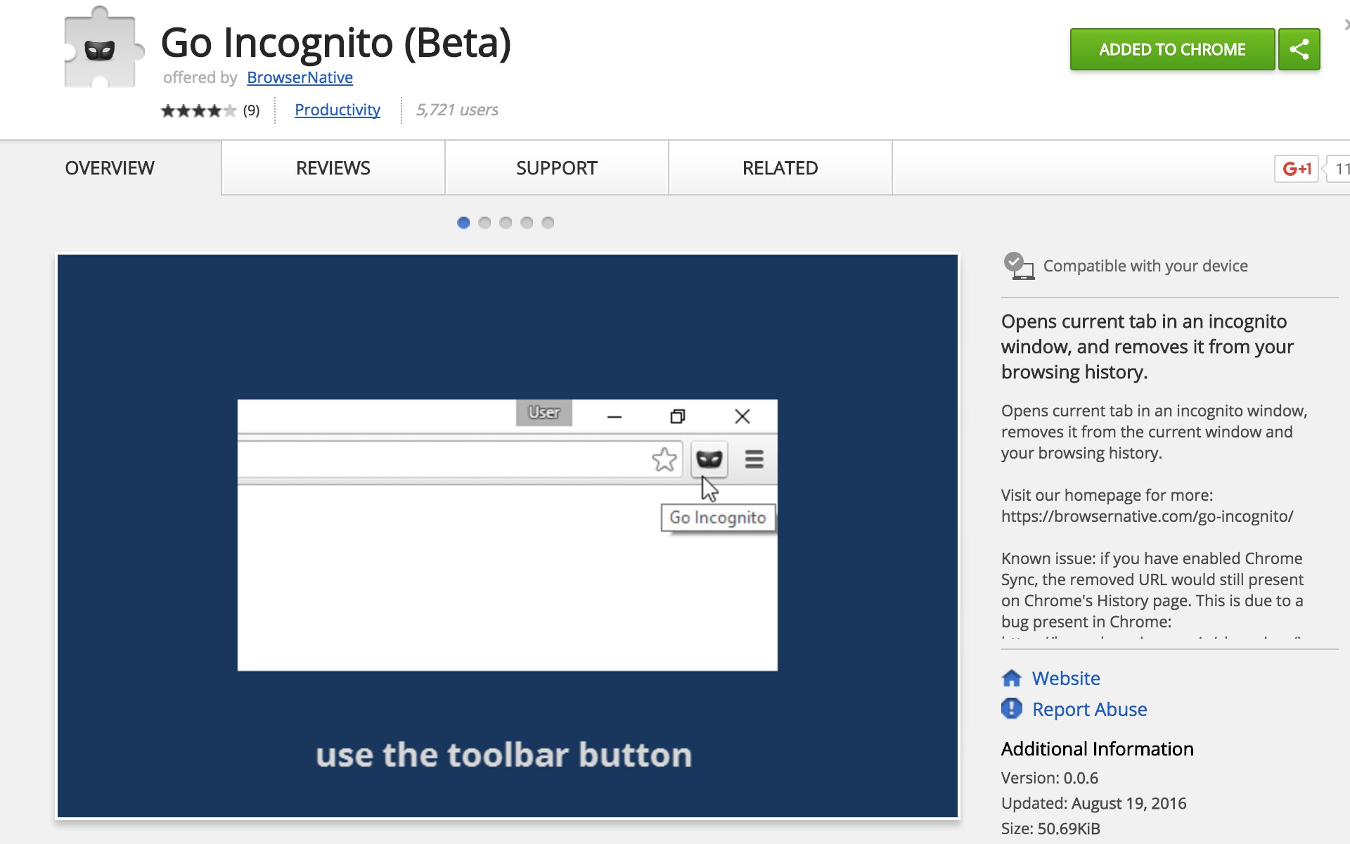The height and width of the screenshot is (844, 1350).
Task: Select the fifth carousel dot
Action: coord(548,223)
